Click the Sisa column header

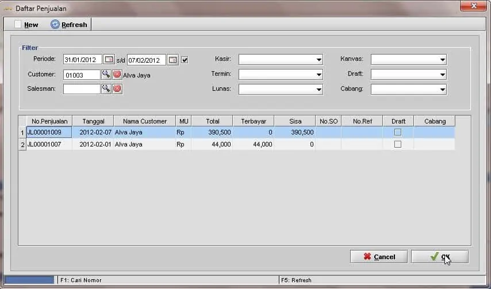(x=295, y=121)
